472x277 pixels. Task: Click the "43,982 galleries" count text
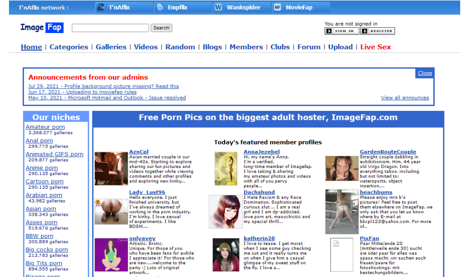pyautogui.click(x=47, y=201)
